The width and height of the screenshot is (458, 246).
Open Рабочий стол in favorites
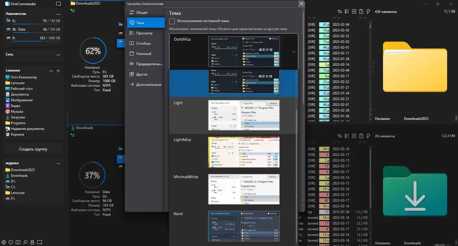click(19, 89)
